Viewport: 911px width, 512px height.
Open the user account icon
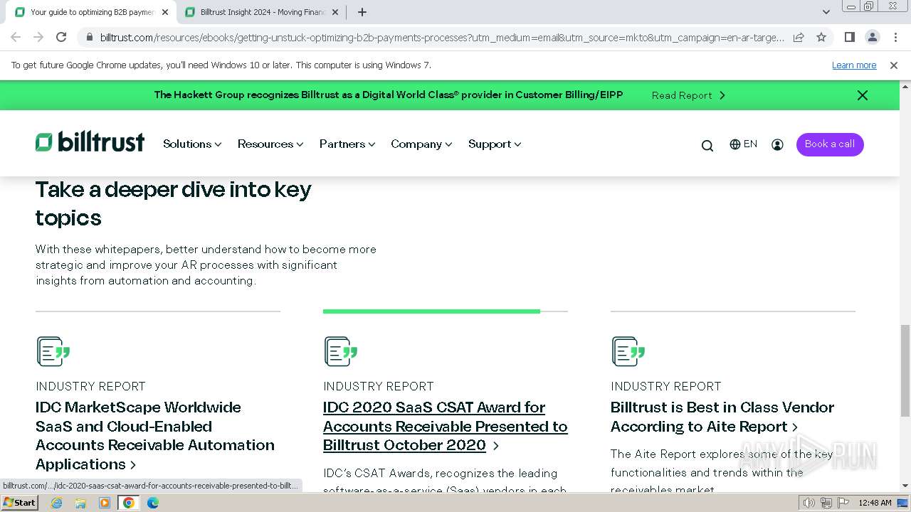pyautogui.click(x=777, y=144)
